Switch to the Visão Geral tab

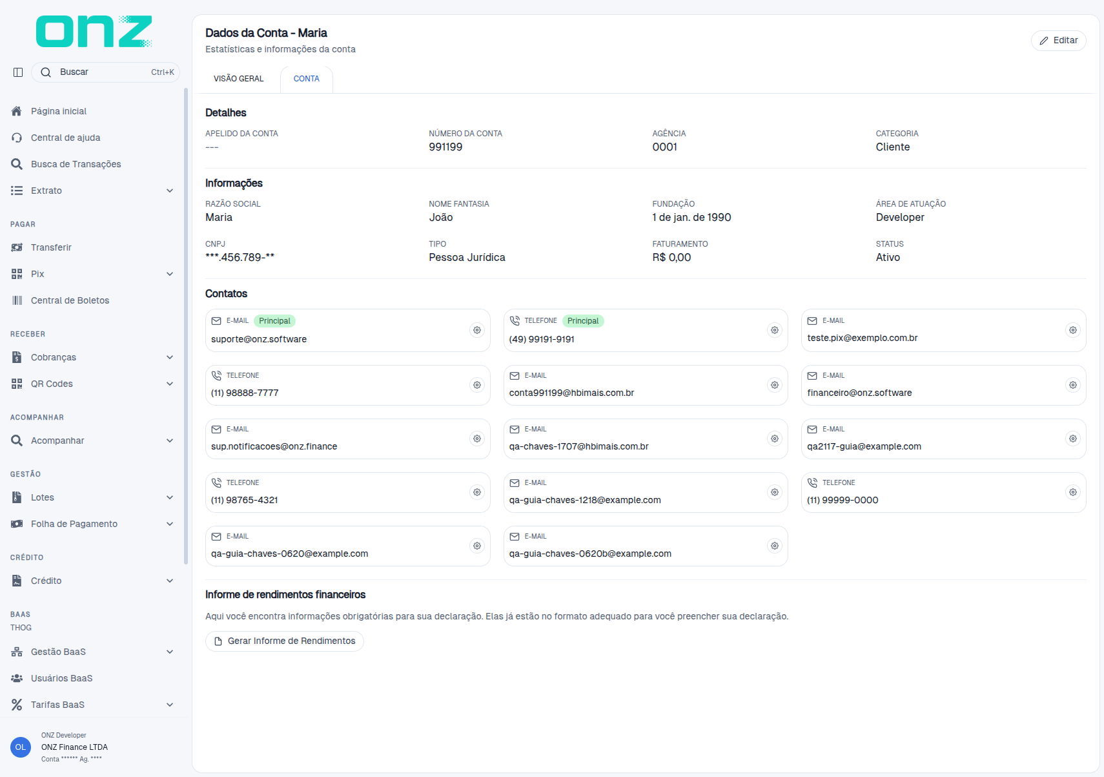click(239, 79)
